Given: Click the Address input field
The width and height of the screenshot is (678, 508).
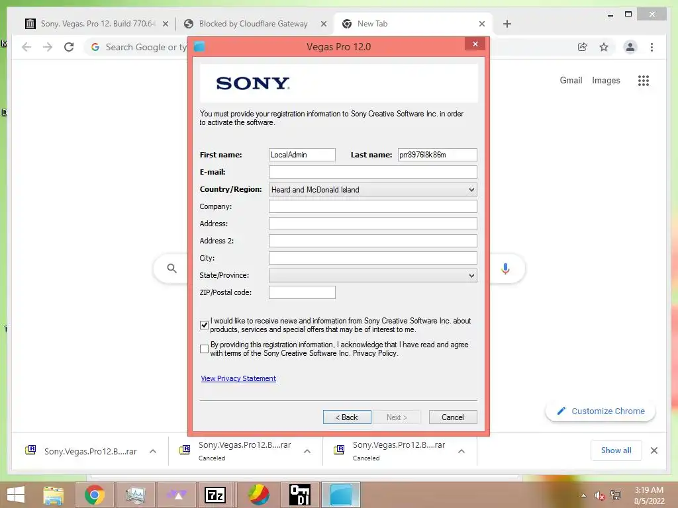Looking at the screenshot, I should click(x=373, y=224).
